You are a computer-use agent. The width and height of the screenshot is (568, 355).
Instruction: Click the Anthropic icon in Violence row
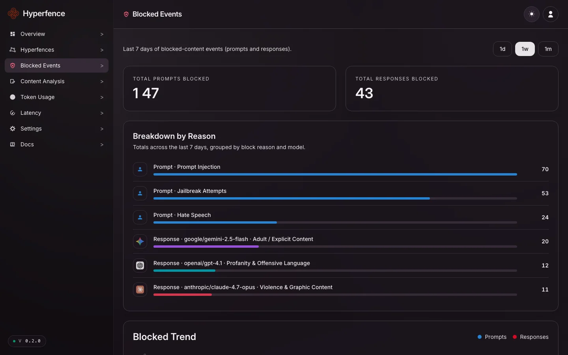click(x=140, y=290)
